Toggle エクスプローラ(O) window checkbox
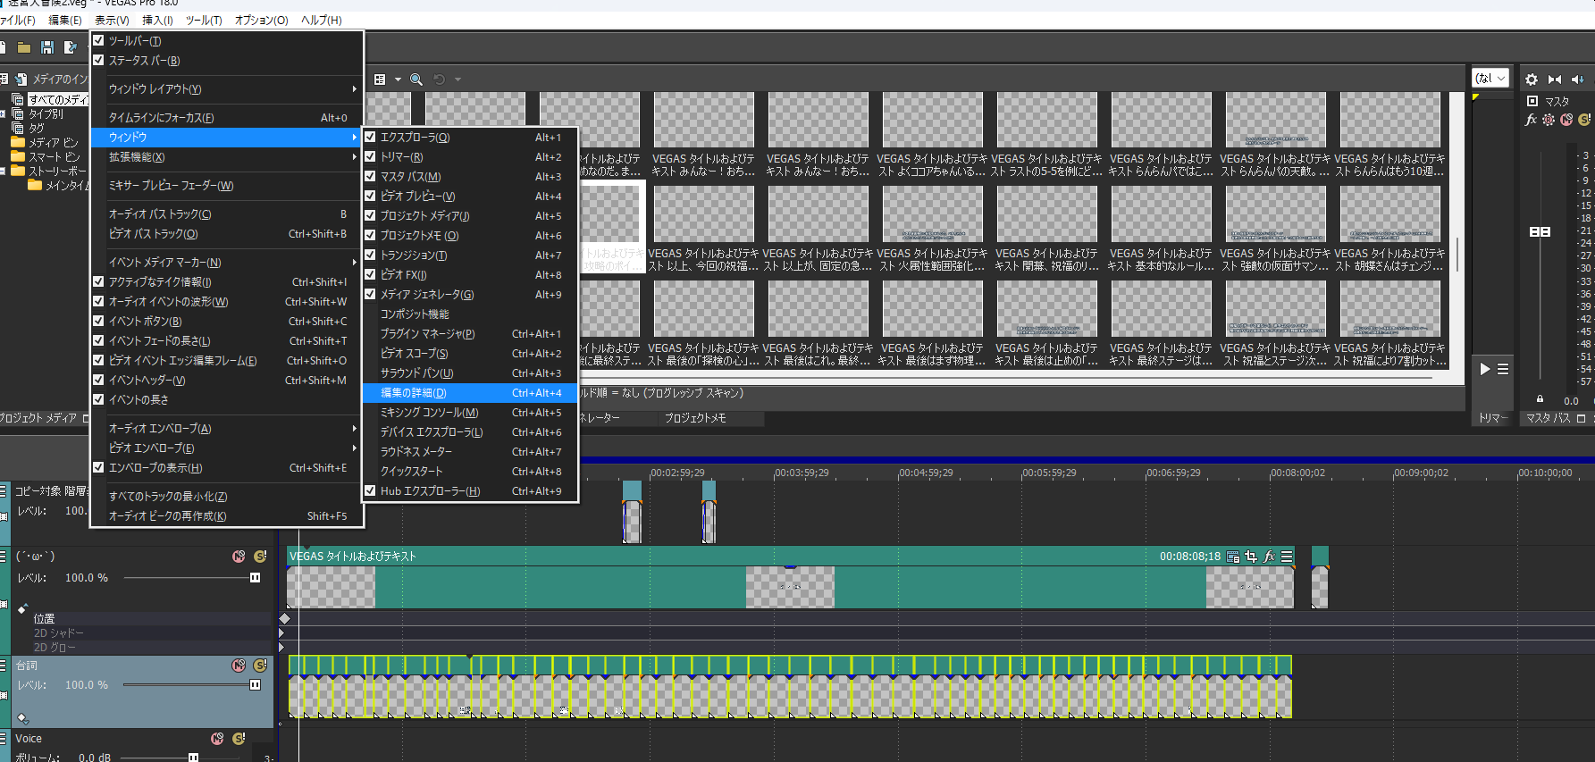This screenshot has width=1595, height=762. coord(370,137)
